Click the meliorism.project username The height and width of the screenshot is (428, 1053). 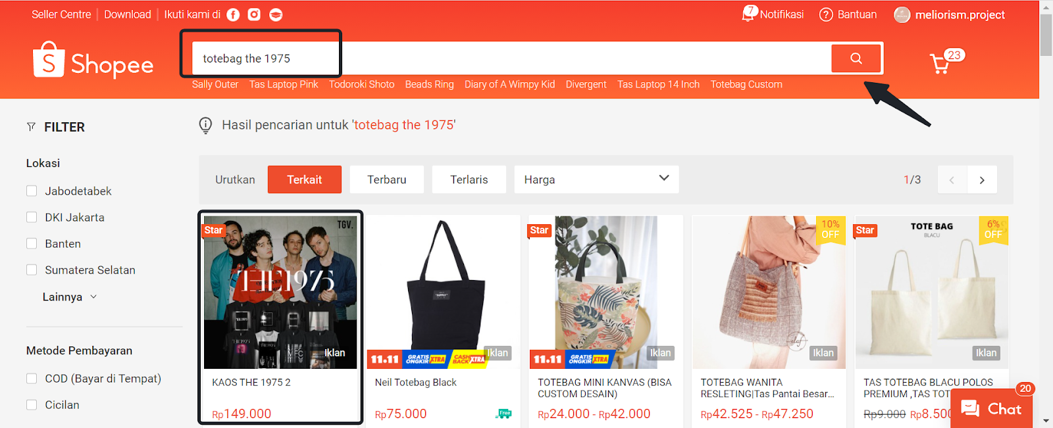pyautogui.click(x=960, y=14)
